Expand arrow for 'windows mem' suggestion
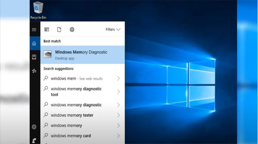 pyautogui.click(x=119, y=79)
